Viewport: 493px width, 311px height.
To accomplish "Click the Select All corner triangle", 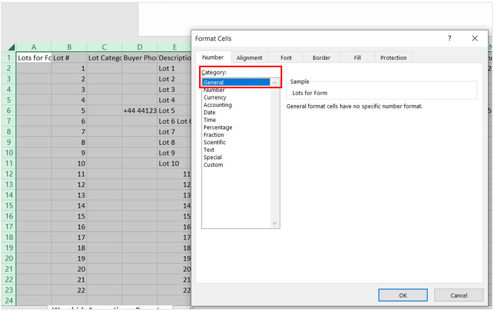I will coord(11,47).
